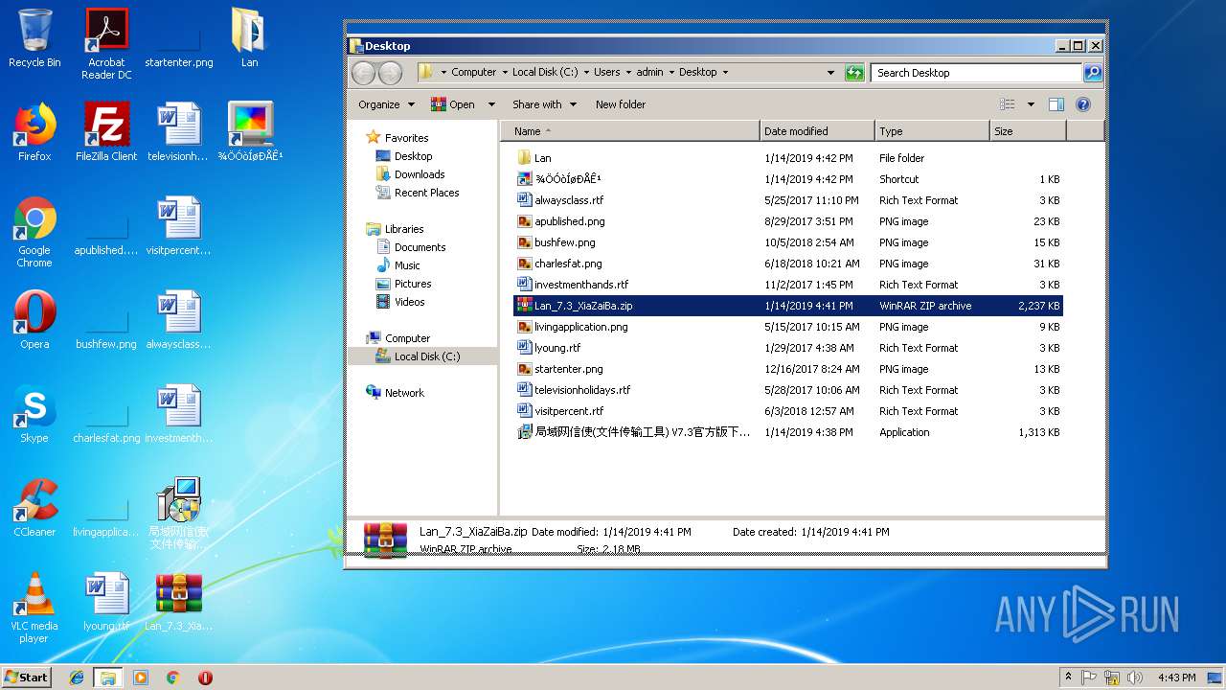The width and height of the screenshot is (1226, 690).
Task: Open the Organize menu
Action: click(x=387, y=104)
